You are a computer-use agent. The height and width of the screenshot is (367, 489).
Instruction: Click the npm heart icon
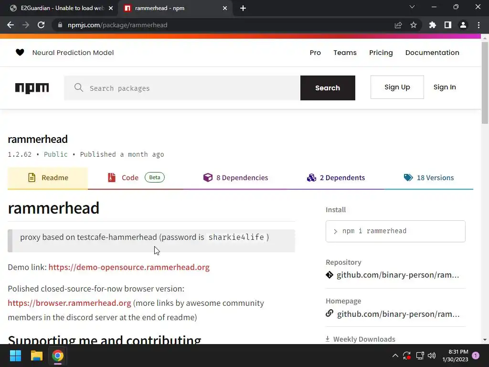pos(20,53)
